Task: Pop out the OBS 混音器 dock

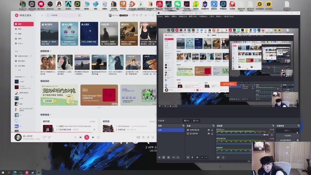Action: 273,126
